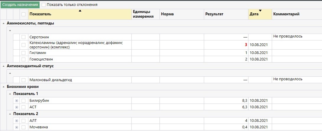322x131 pixels.
Task: Click the Создать назначения button
Action: point(20,5)
